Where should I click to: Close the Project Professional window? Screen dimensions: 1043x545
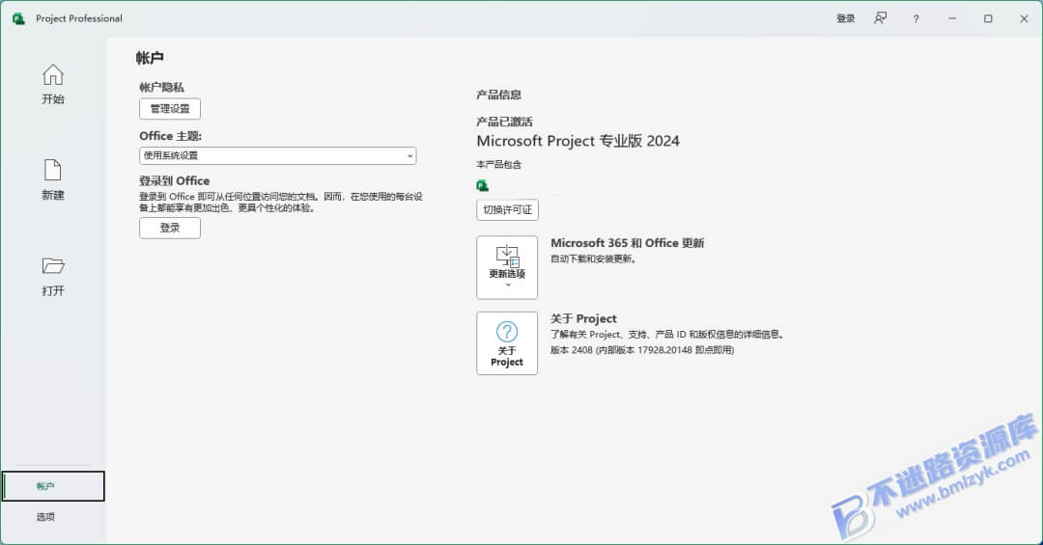tap(1024, 18)
